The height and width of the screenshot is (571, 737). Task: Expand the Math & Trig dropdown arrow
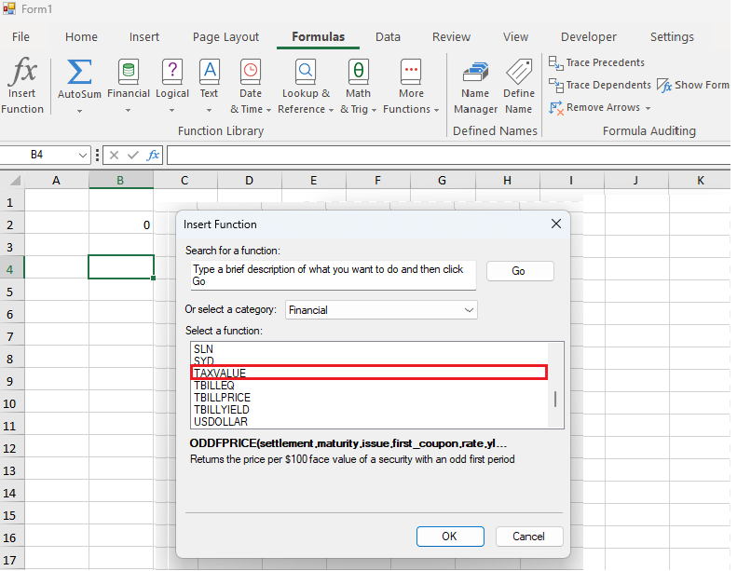[375, 110]
